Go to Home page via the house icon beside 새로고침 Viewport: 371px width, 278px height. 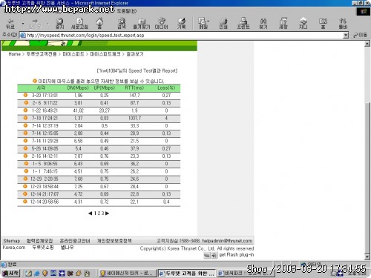tap(99, 24)
